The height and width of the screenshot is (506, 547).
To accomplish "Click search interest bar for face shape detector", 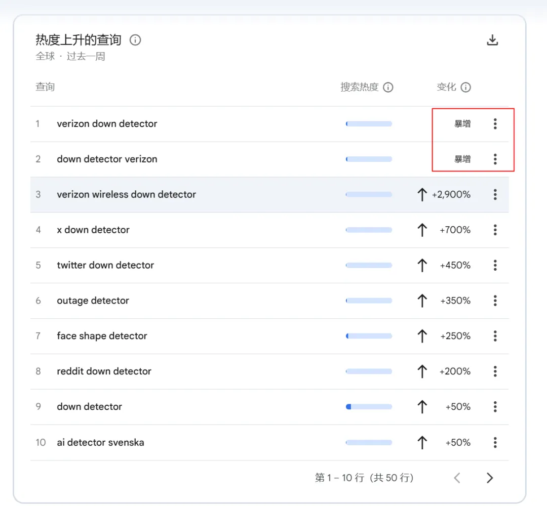I will 369,336.
